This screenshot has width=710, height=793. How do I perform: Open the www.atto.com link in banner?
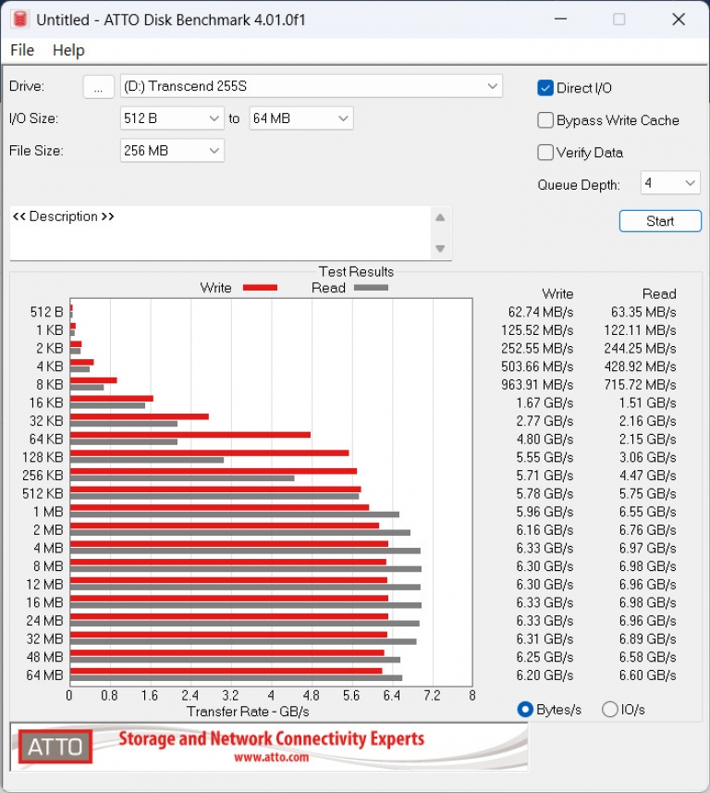271,757
